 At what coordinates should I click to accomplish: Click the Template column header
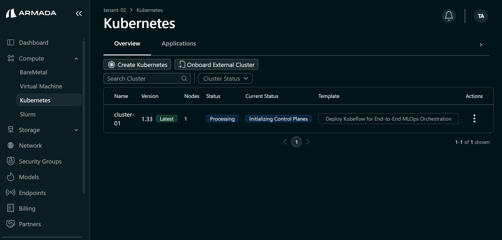tap(329, 96)
